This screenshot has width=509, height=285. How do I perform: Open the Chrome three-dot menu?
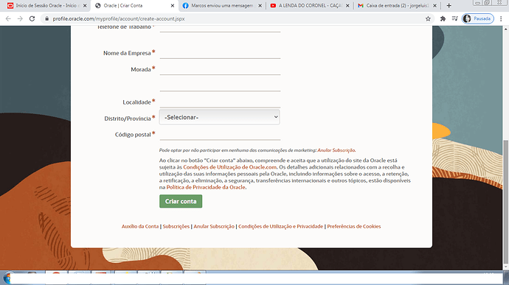[501, 19]
